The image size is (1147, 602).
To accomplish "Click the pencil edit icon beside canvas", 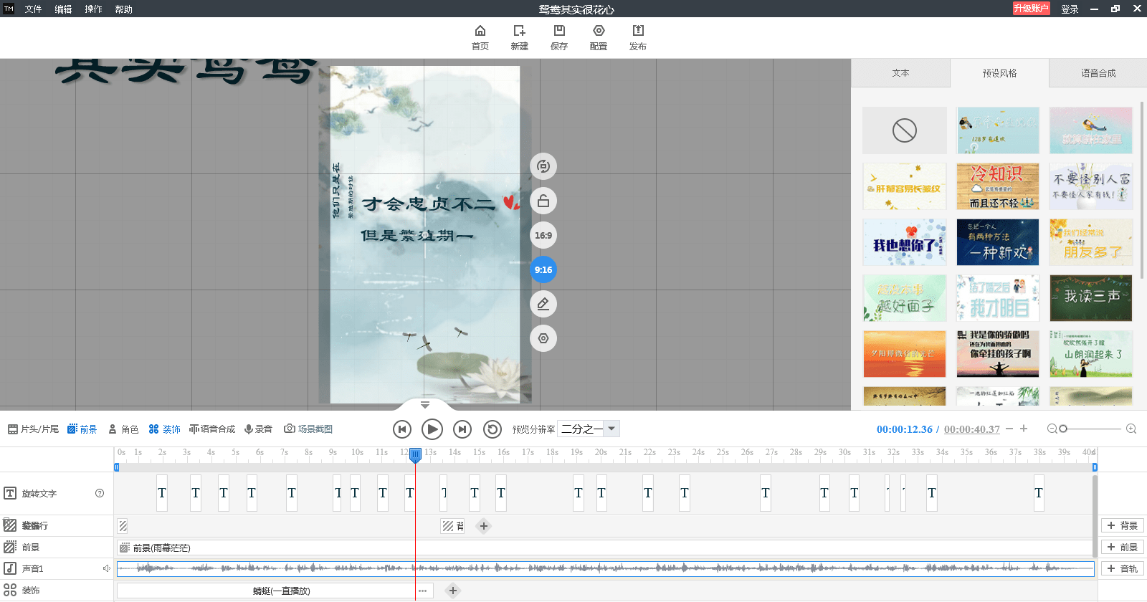I will [543, 304].
